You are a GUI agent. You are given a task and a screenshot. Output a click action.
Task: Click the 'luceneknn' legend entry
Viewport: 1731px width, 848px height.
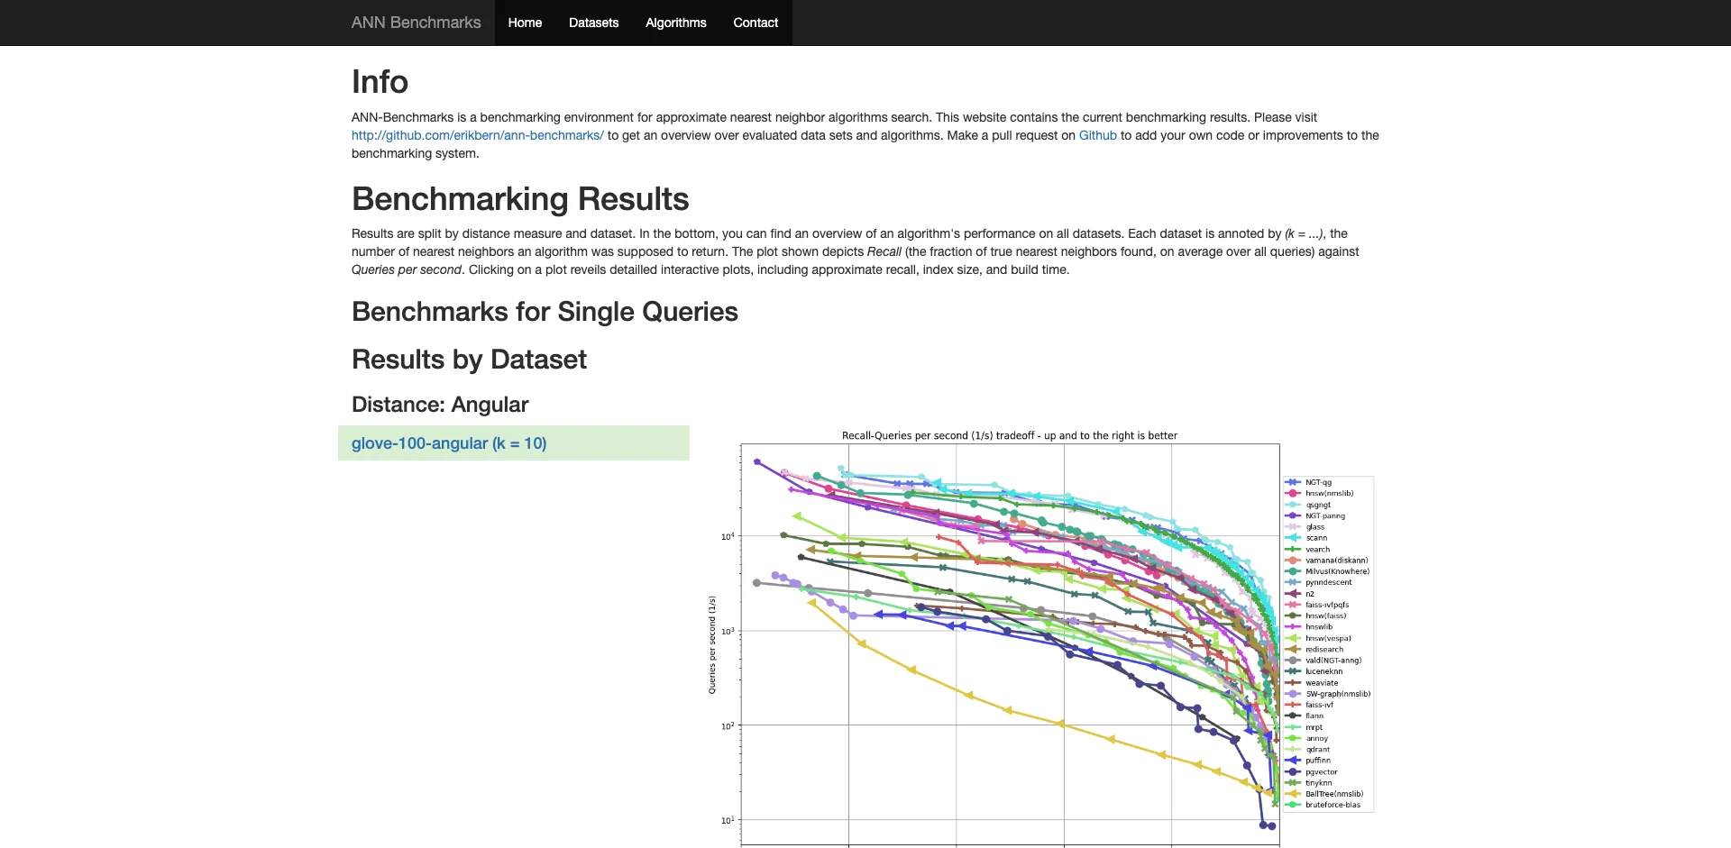click(x=1324, y=671)
